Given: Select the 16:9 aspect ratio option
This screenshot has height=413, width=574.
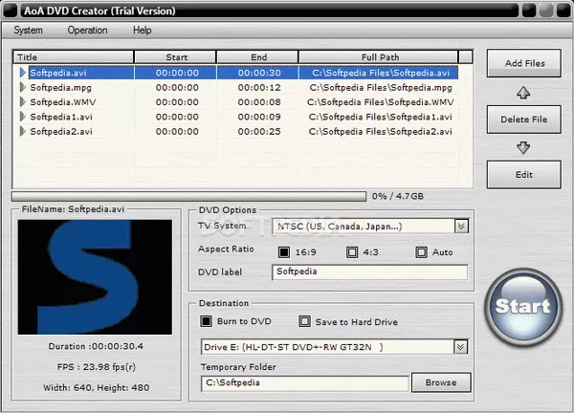Looking at the screenshot, I should point(284,252).
